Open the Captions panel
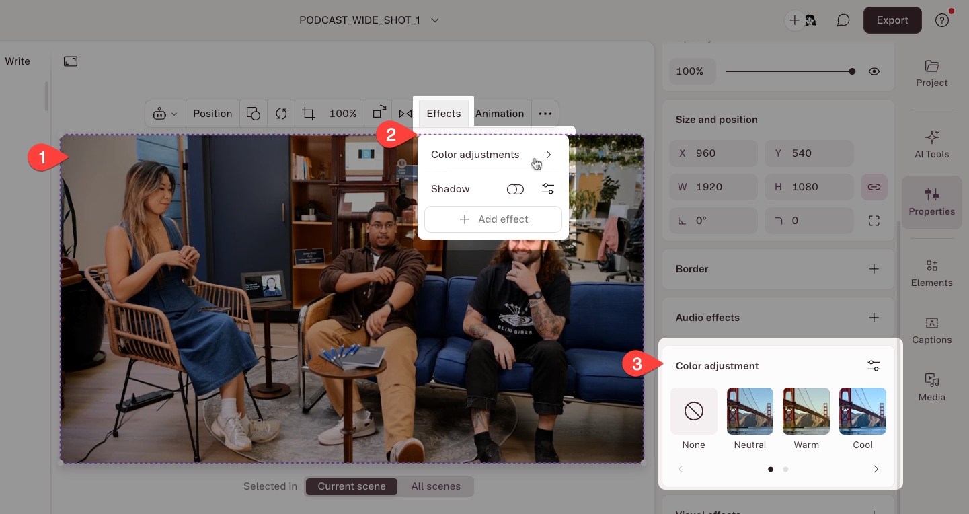This screenshot has height=514, width=969. (x=931, y=330)
